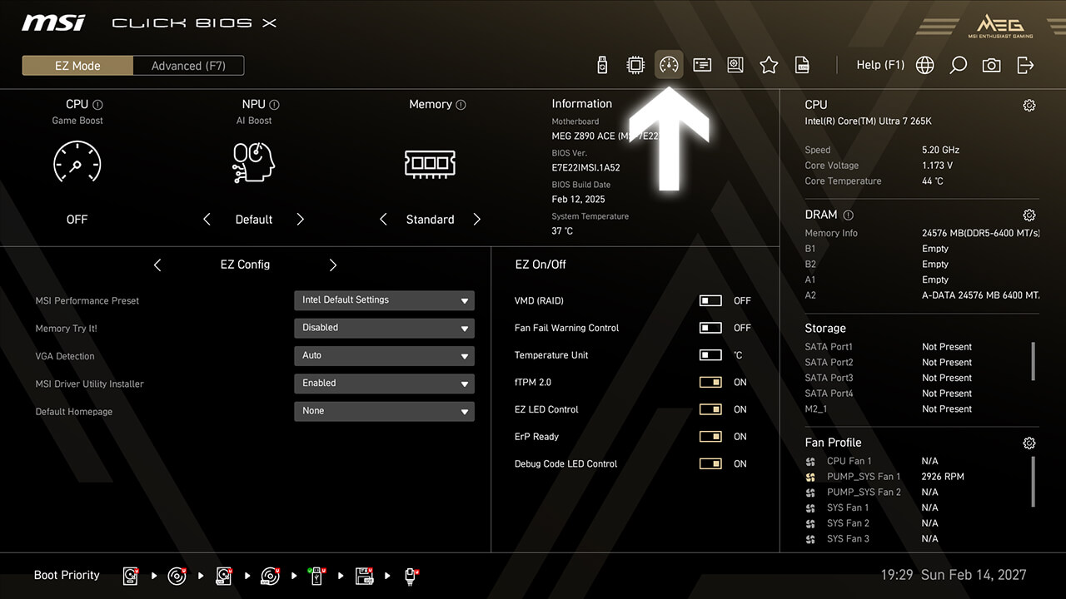The image size is (1066, 599).
Task: Click the info icon beside Memory
Action: (461, 105)
